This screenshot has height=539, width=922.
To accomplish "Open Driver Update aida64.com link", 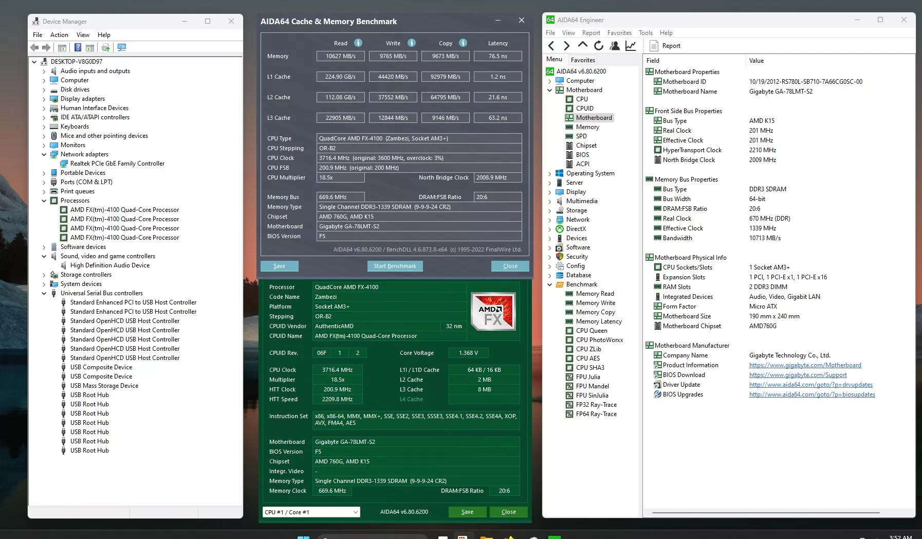I will coord(810,385).
